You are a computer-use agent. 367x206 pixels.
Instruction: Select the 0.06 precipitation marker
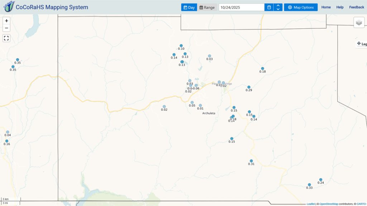(196, 85)
